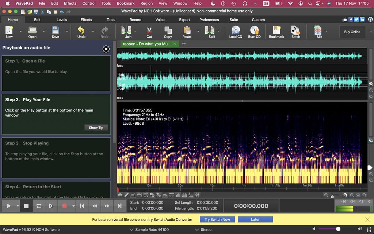
Task: Open the Region menu in the menu bar
Action: [146, 3]
